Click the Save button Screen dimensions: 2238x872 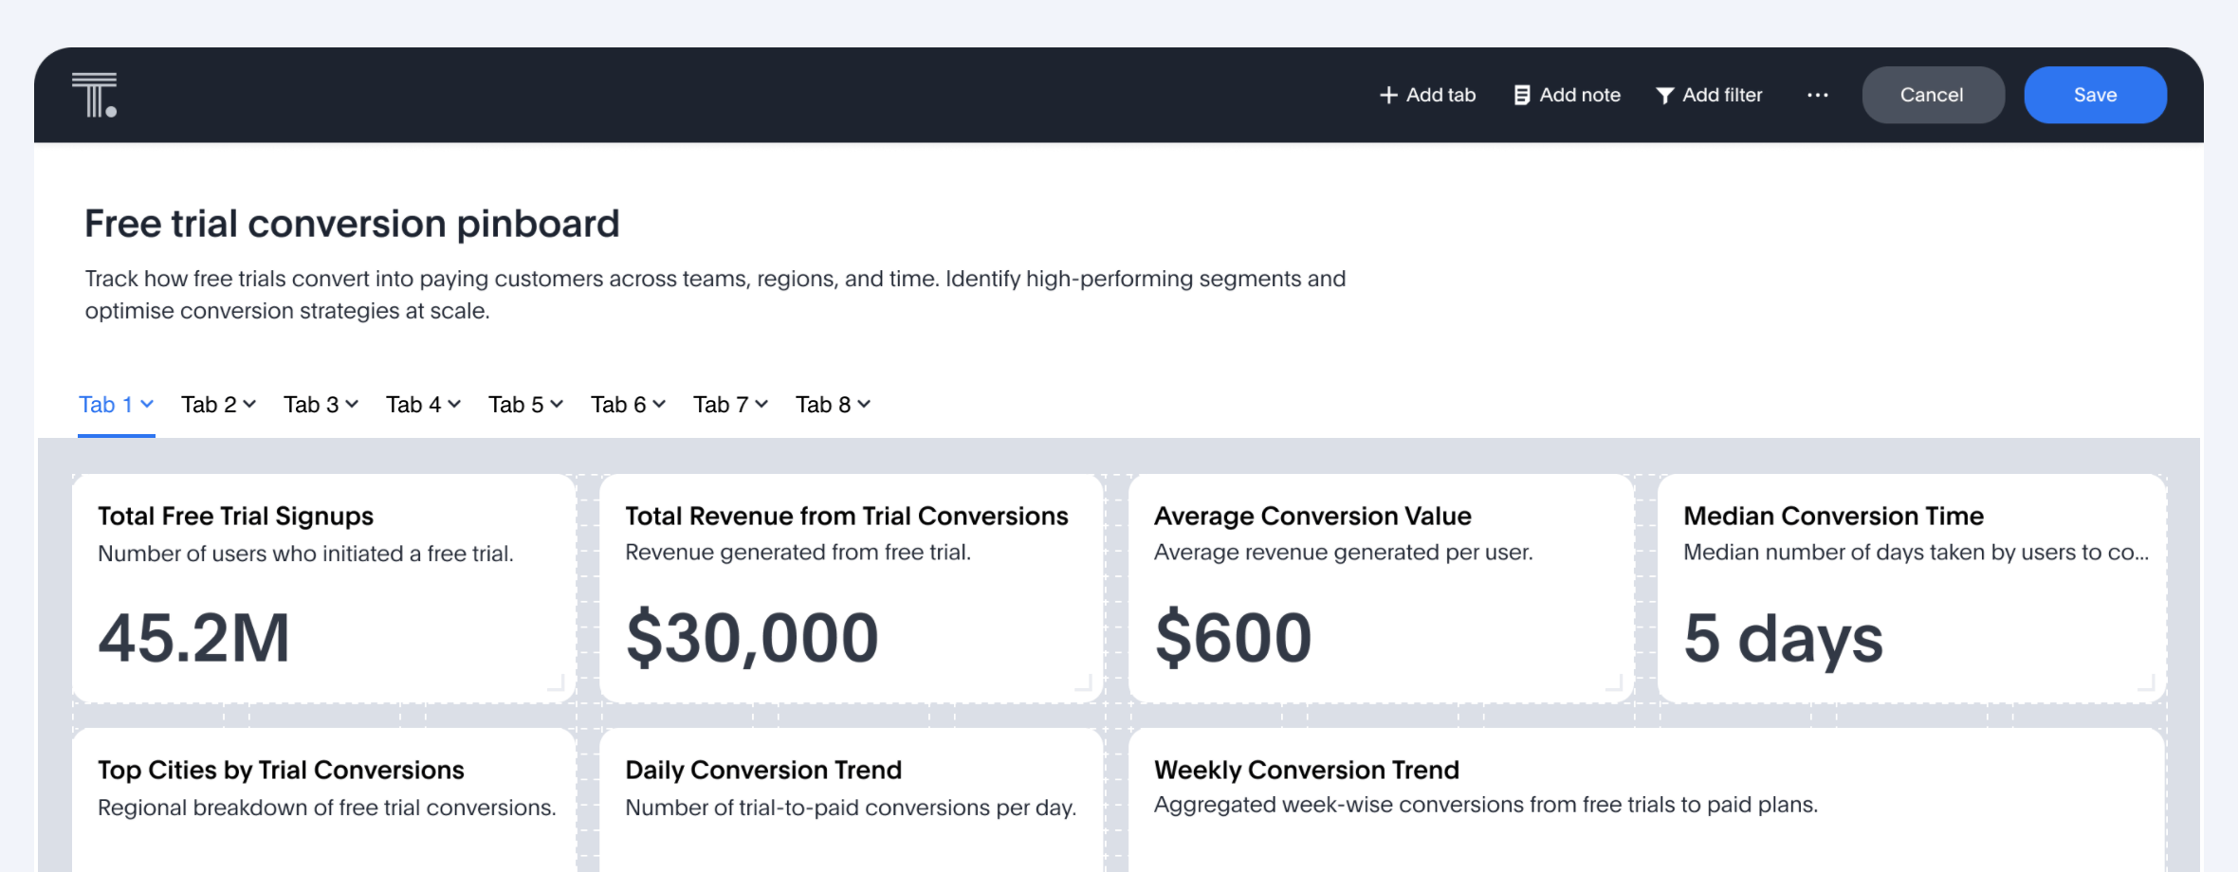point(2095,95)
